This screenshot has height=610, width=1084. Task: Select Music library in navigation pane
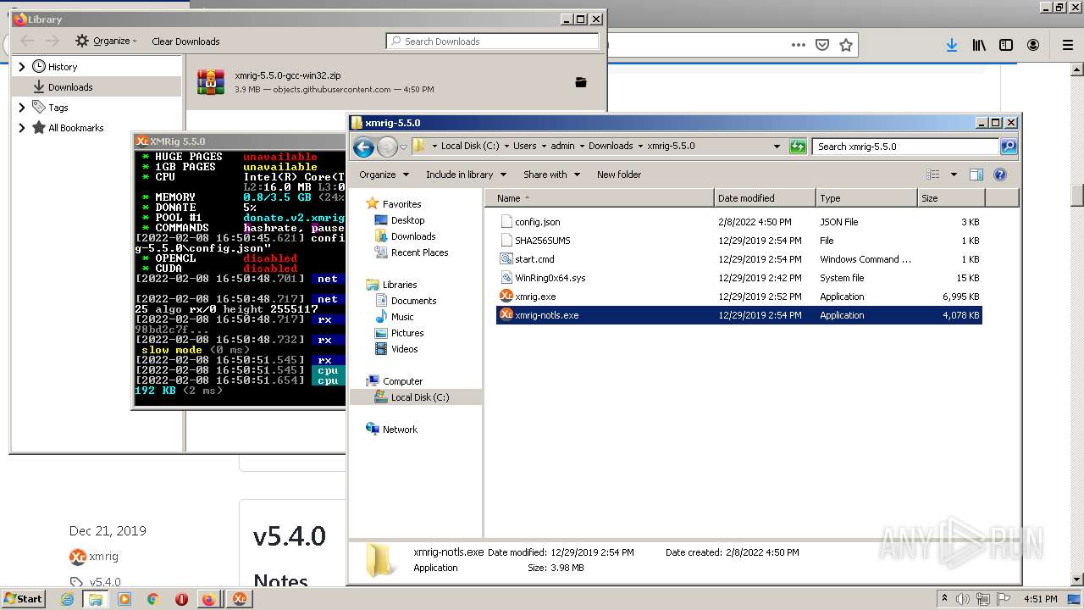pos(402,317)
